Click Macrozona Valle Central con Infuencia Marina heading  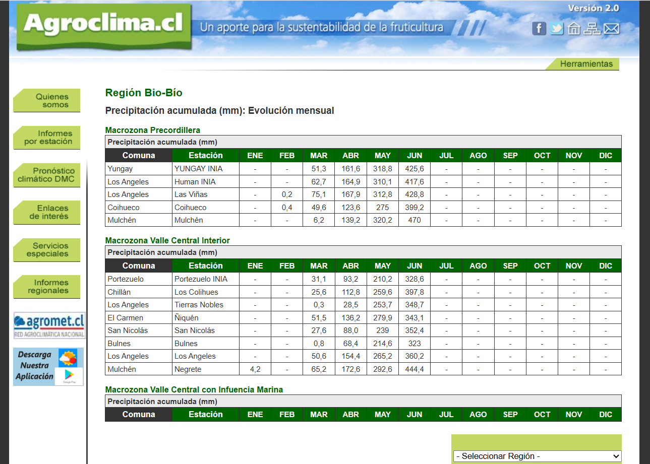(x=194, y=389)
